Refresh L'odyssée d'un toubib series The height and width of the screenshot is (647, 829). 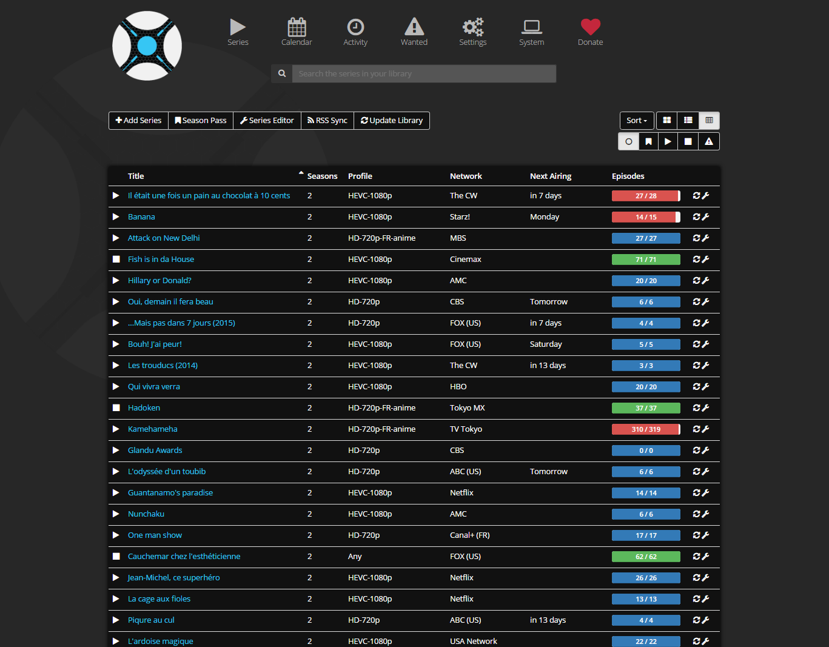point(696,472)
